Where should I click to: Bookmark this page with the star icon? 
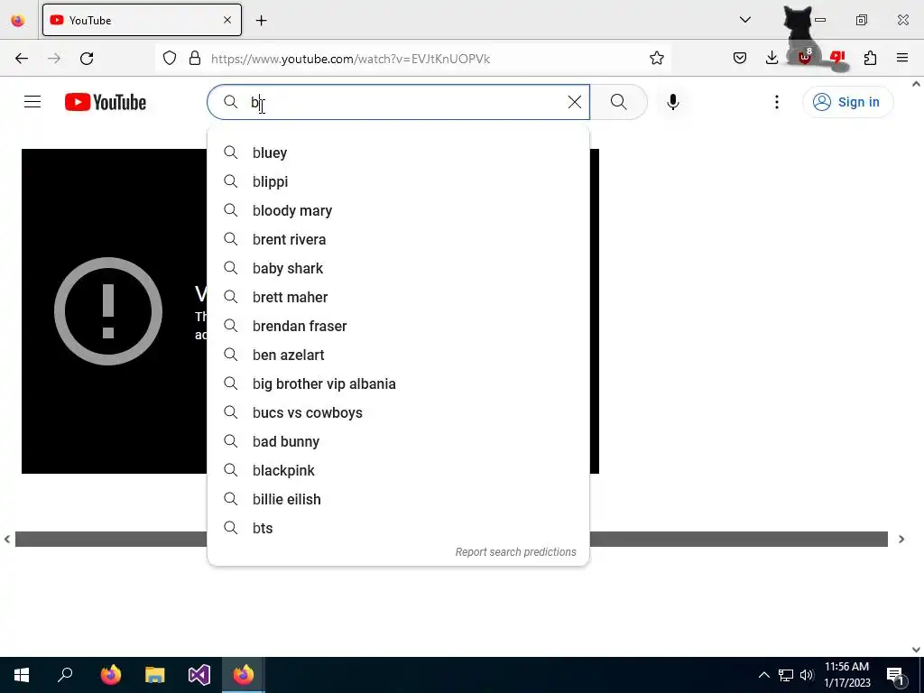[657, 59]
